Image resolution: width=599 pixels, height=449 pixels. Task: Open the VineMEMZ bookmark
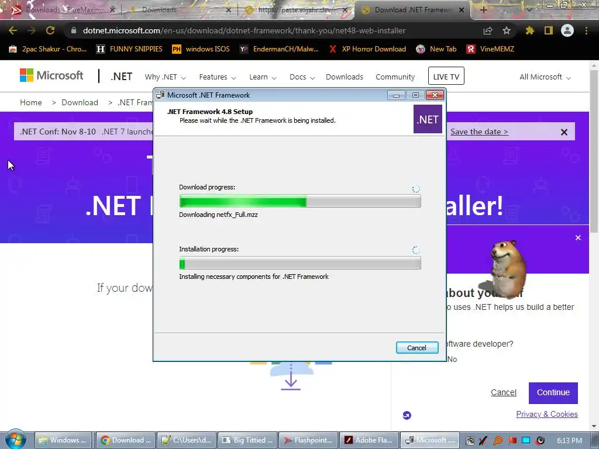click(490, 49)
